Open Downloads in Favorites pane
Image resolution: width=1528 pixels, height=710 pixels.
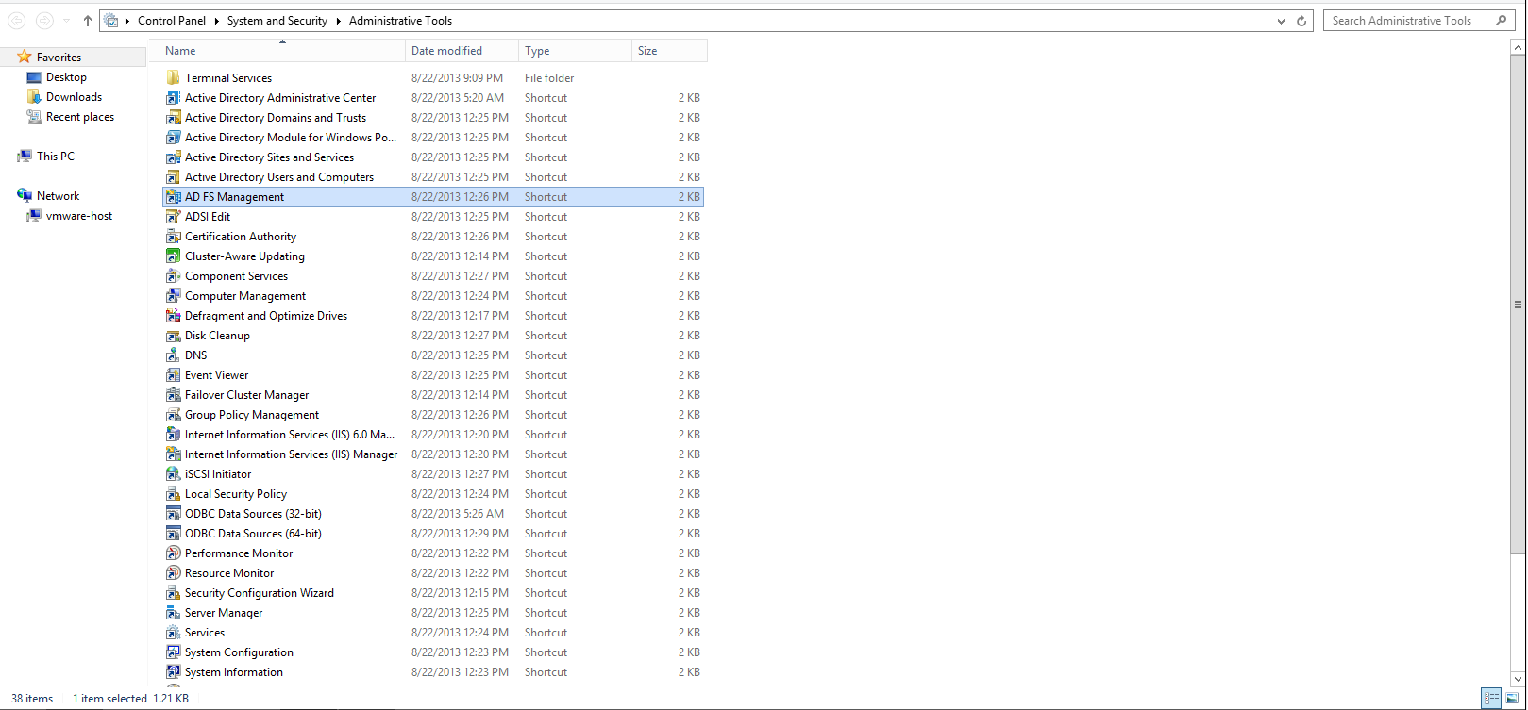tap(74, 97)
